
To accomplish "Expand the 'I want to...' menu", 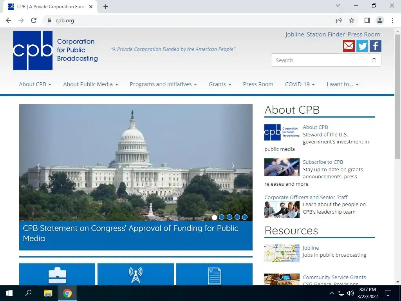I will (x=342, y=84).
